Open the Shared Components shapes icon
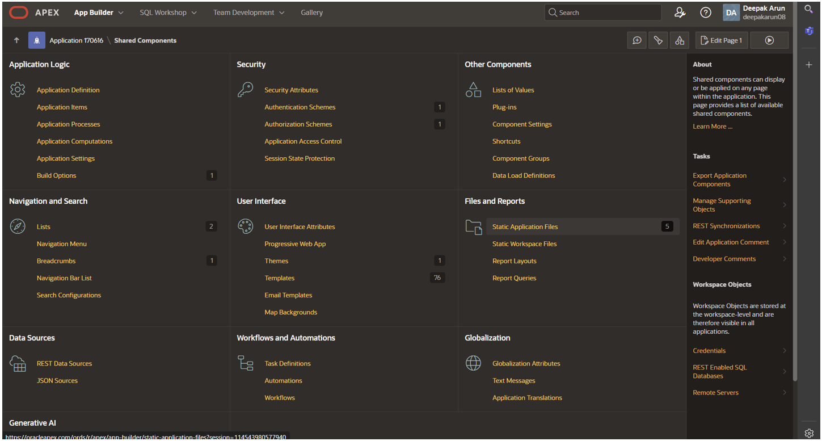 (x=679, y=40)
